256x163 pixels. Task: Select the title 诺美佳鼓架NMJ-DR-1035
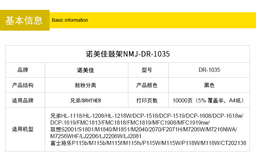pyautogui.click(x=128, y=54)
